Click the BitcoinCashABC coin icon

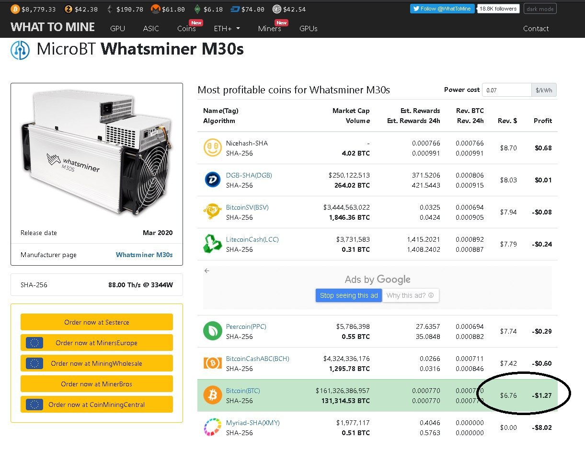[x=212, y=363]
